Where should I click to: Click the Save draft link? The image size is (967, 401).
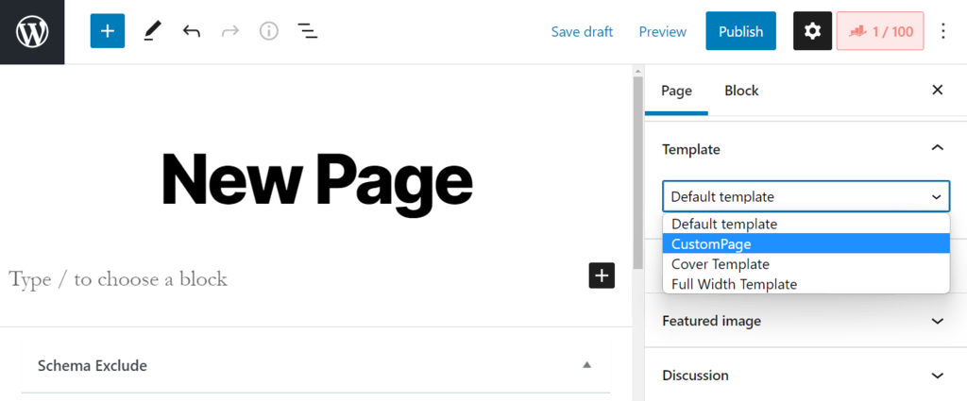582,32
